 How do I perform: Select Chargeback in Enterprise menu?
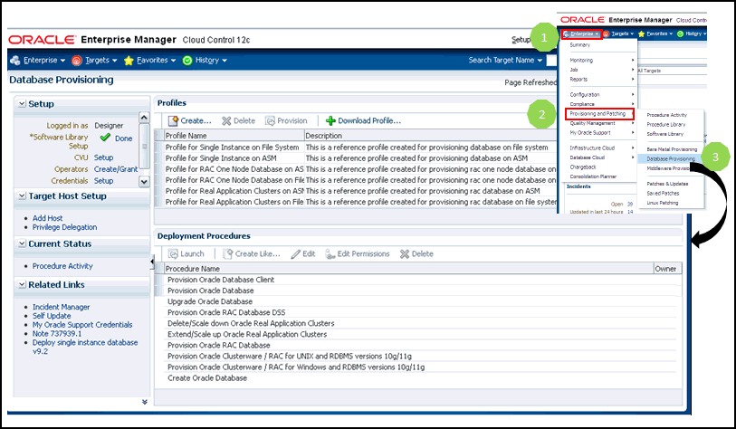(x=583, y=167)
